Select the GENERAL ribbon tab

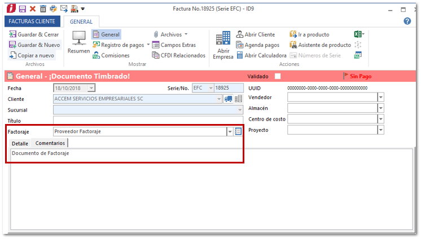(x=81, y=22)
